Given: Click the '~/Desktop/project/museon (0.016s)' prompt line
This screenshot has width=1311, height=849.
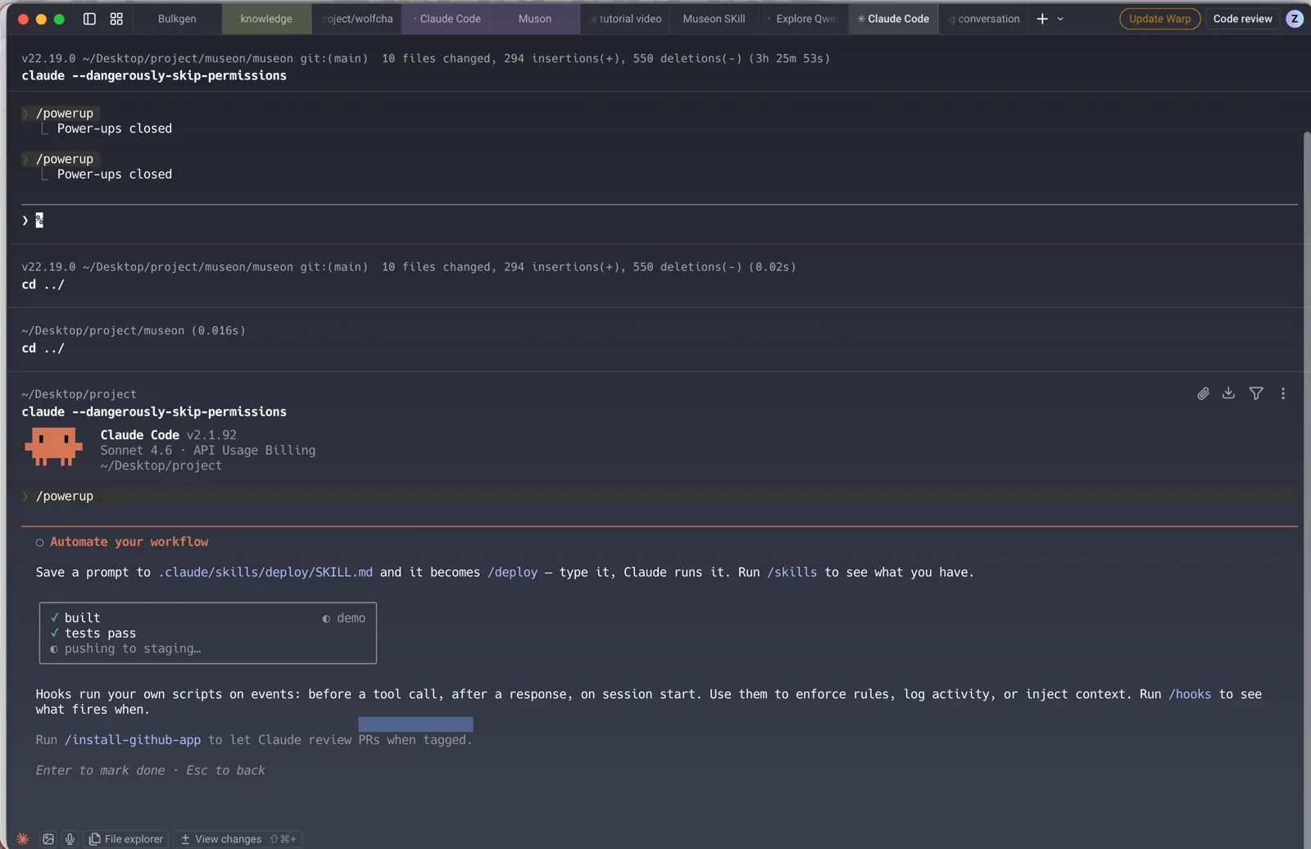Looking at the screenshot, I should [x=134, y=330].
